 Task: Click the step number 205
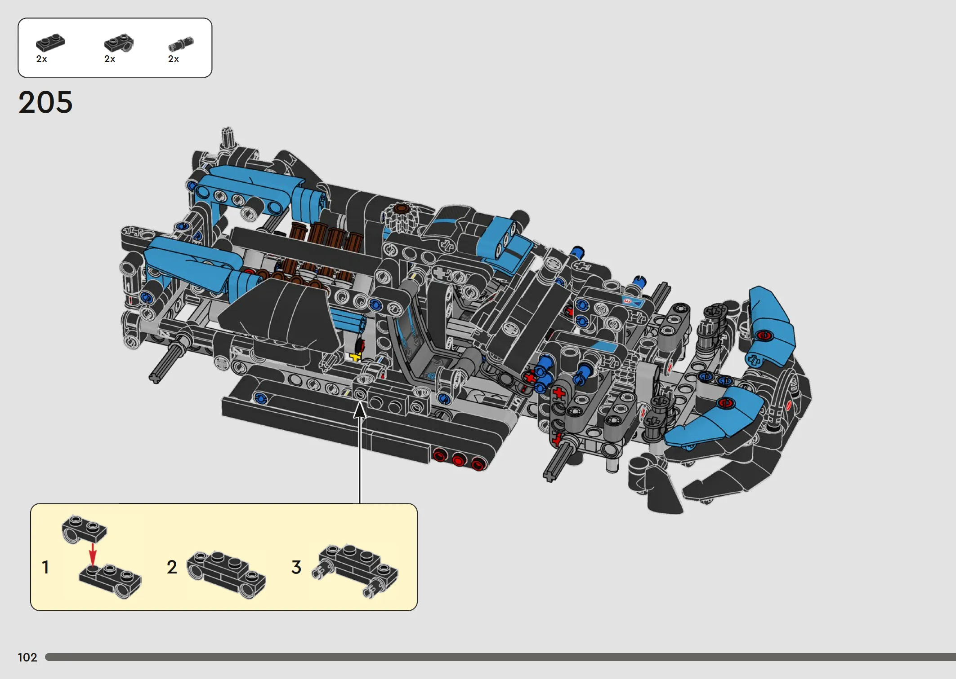(x=45, y=102)
